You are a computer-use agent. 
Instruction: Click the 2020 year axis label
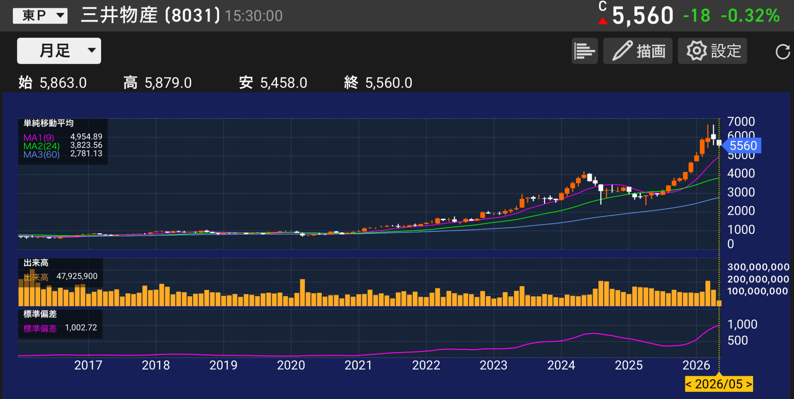(x=291, y=365)
